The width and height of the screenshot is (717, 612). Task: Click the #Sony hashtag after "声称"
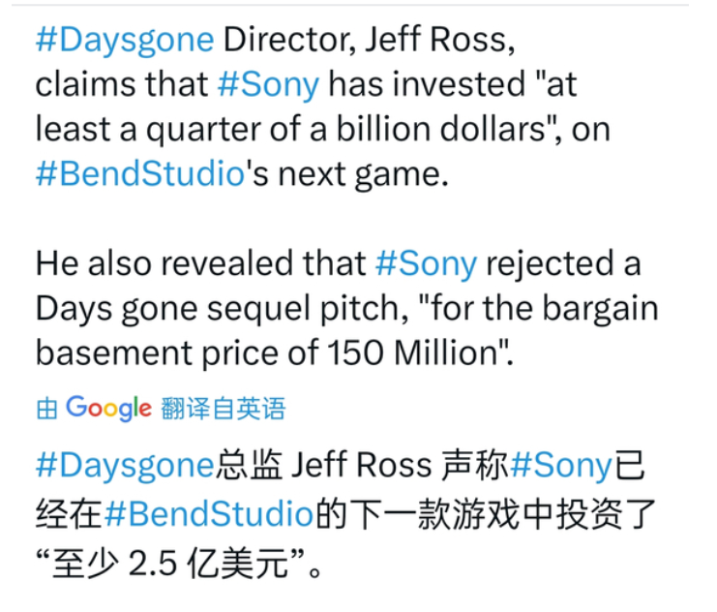tap(561, 466)
